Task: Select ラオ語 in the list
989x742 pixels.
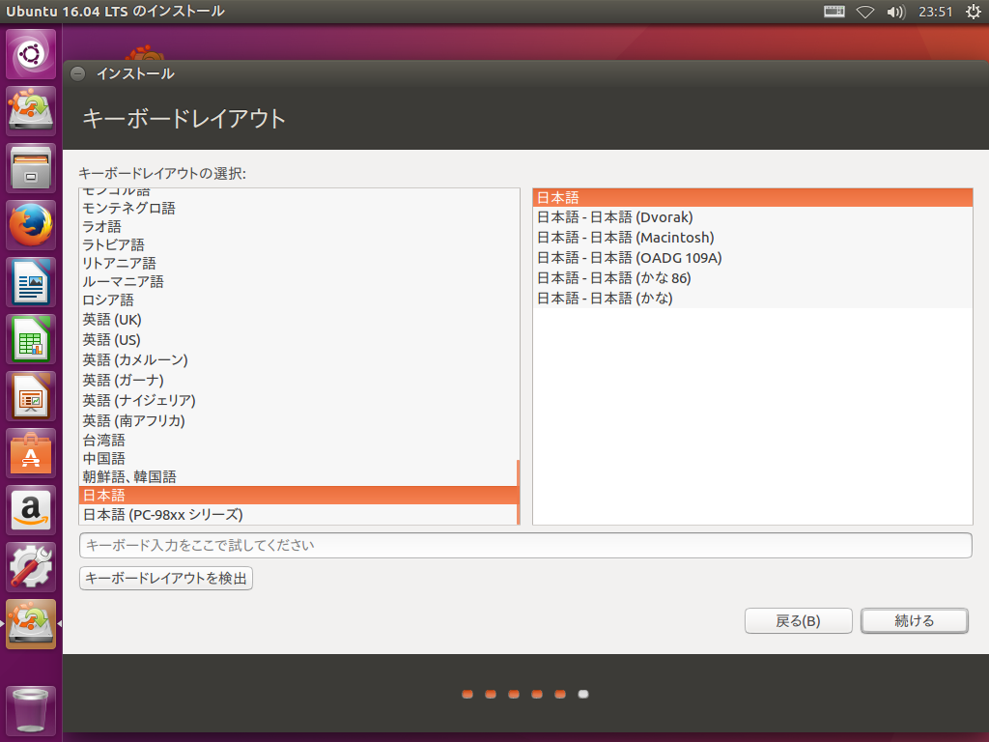Action: click(297, 227)
